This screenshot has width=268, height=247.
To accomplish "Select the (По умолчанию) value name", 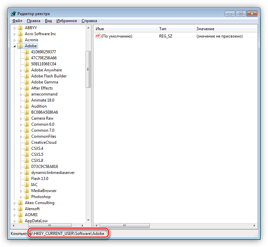I will (117, 36).
